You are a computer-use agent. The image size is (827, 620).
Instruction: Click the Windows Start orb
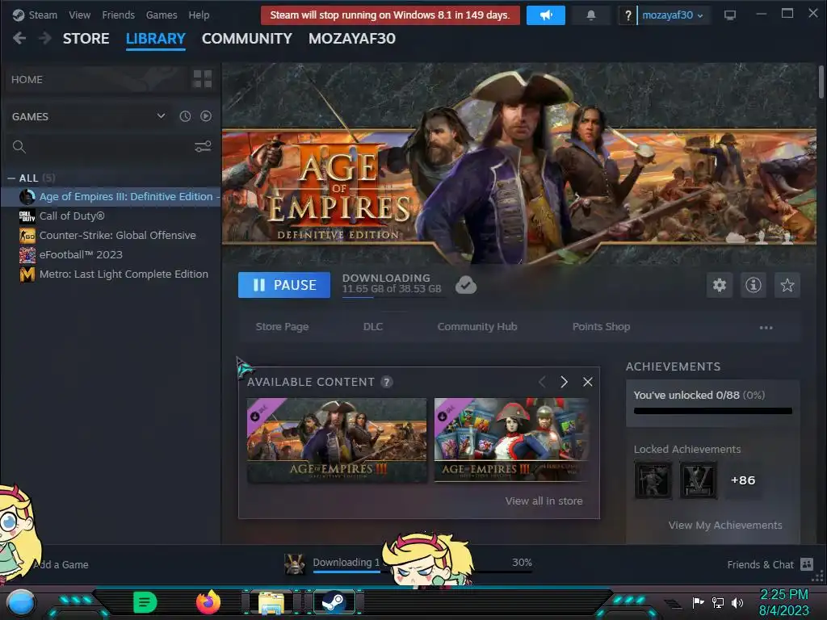pos(20,602)
